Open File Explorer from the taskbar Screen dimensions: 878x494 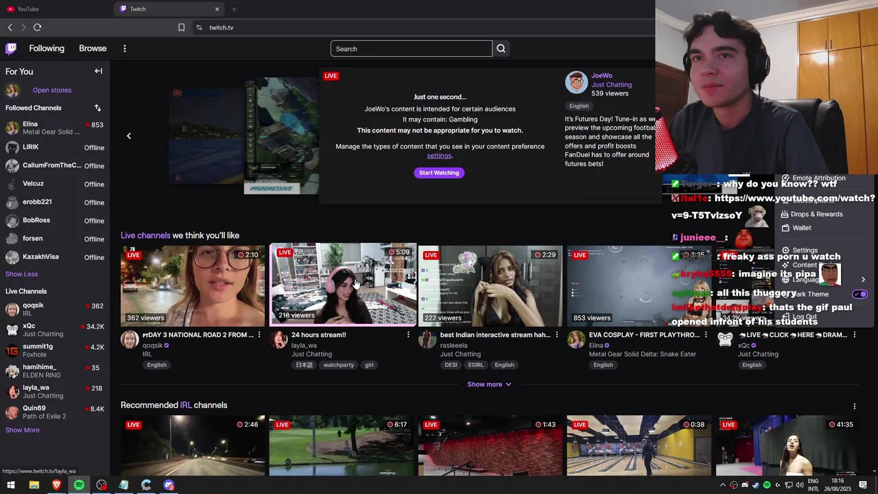[34, 485]
